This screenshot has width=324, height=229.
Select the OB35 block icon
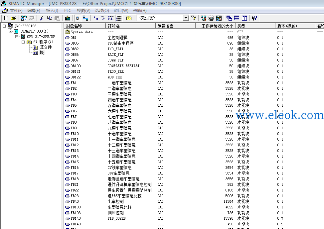pos(68,43)
